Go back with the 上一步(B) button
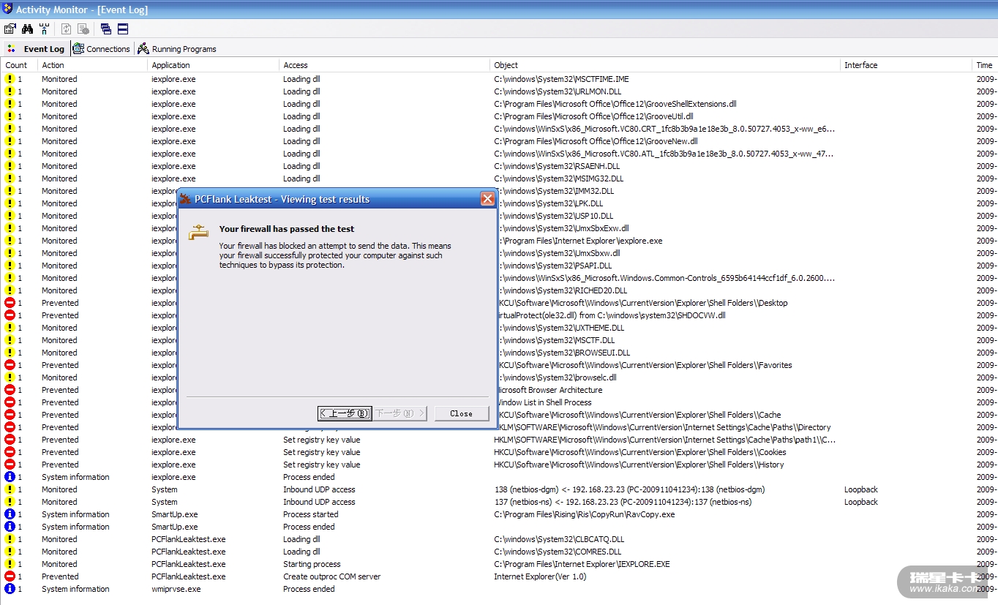The width and height of the screenshot is (998, 605). [345, 413]
